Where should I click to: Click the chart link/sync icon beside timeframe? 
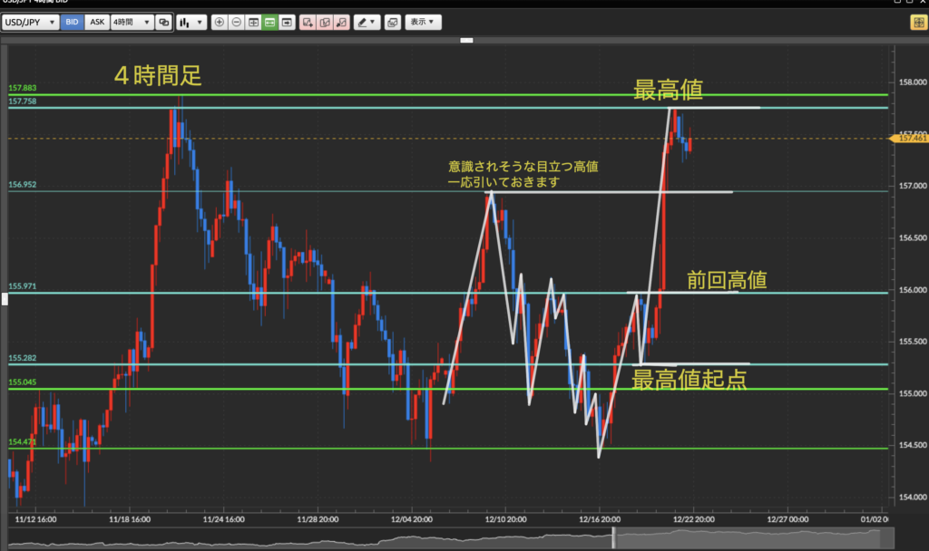pyautogui.click(x=163, y=22)
